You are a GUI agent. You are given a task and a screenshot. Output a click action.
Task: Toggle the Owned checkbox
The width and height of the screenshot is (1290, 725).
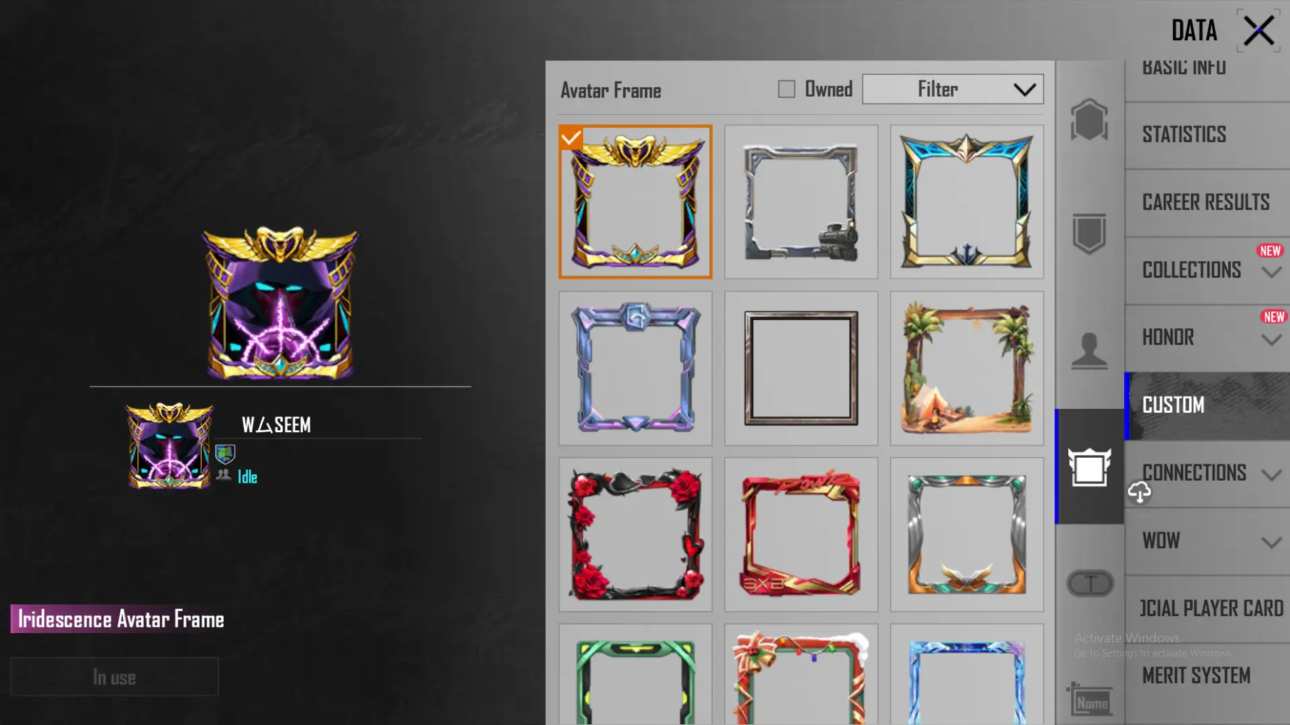(786, 89)
